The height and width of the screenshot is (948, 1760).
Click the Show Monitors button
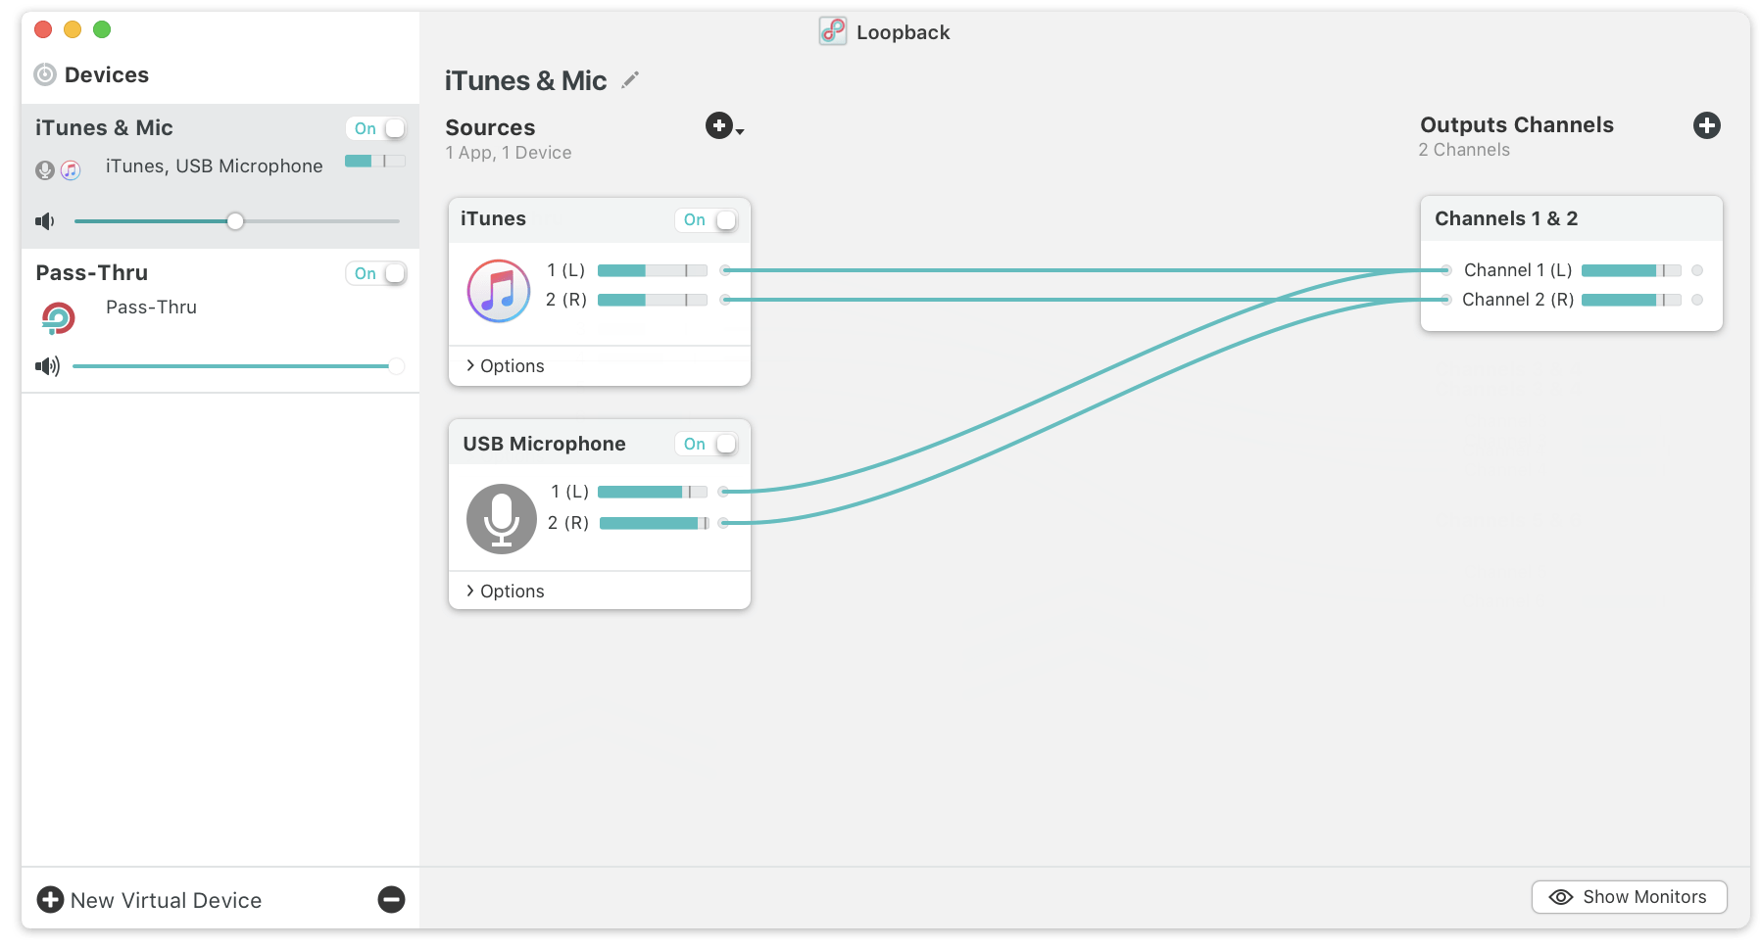(1629, 897)
